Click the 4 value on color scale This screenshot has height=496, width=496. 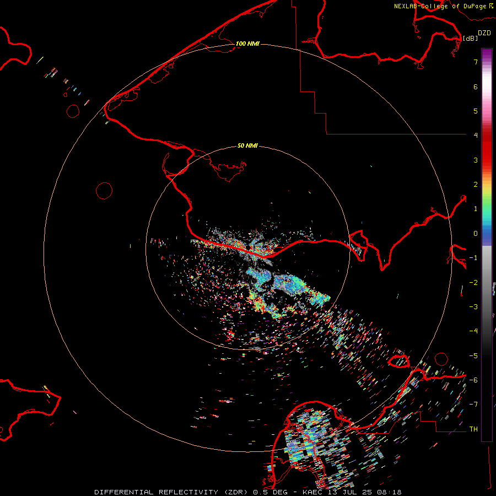tap(476, 136)
